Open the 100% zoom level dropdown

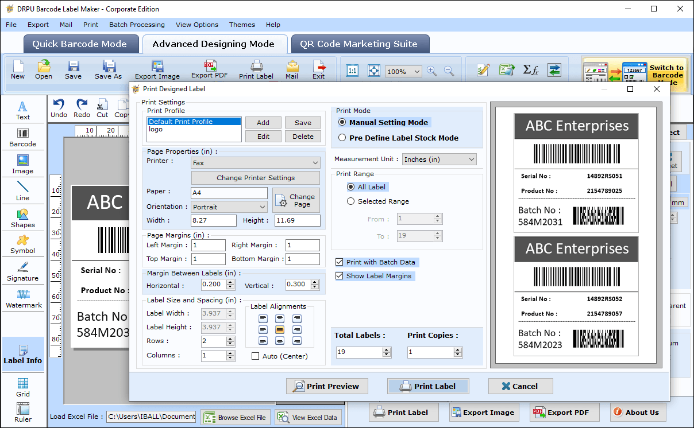(x=403, y=72)
